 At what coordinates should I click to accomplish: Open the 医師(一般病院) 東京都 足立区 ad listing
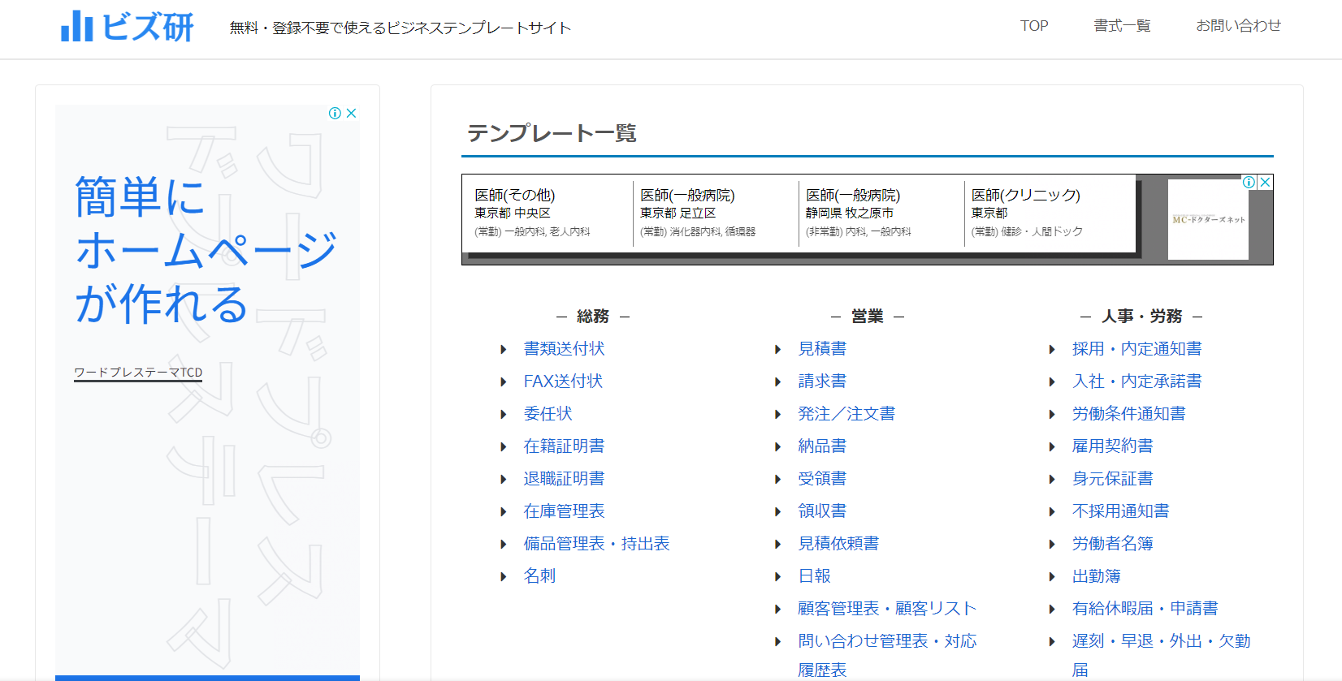pos(716,213)
